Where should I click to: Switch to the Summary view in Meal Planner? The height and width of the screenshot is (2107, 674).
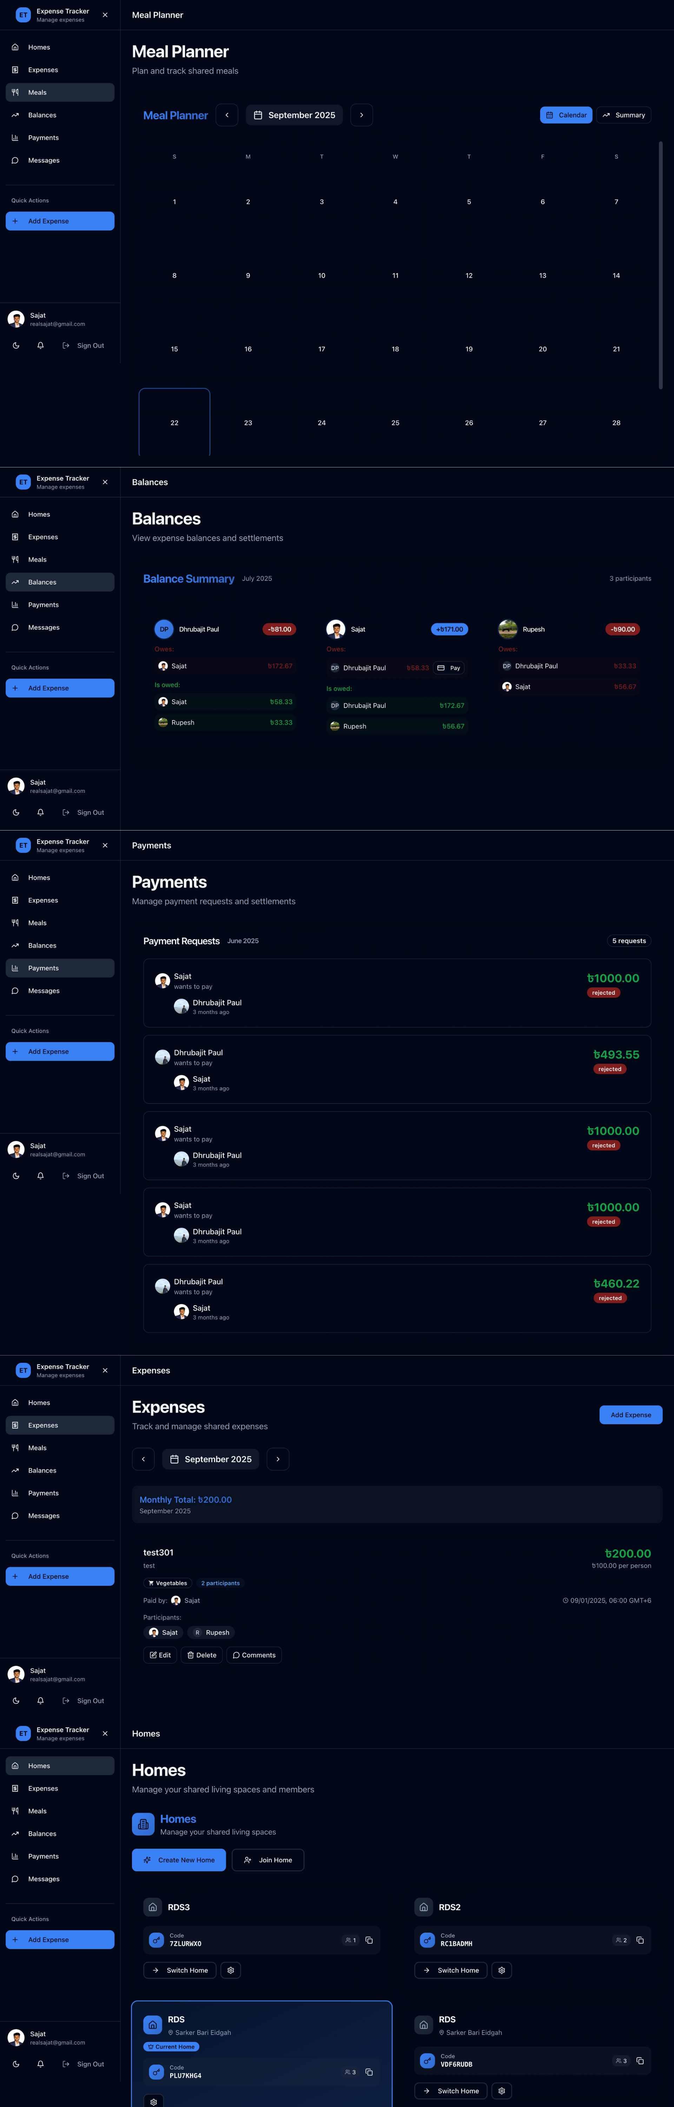(x=623, y=114)
